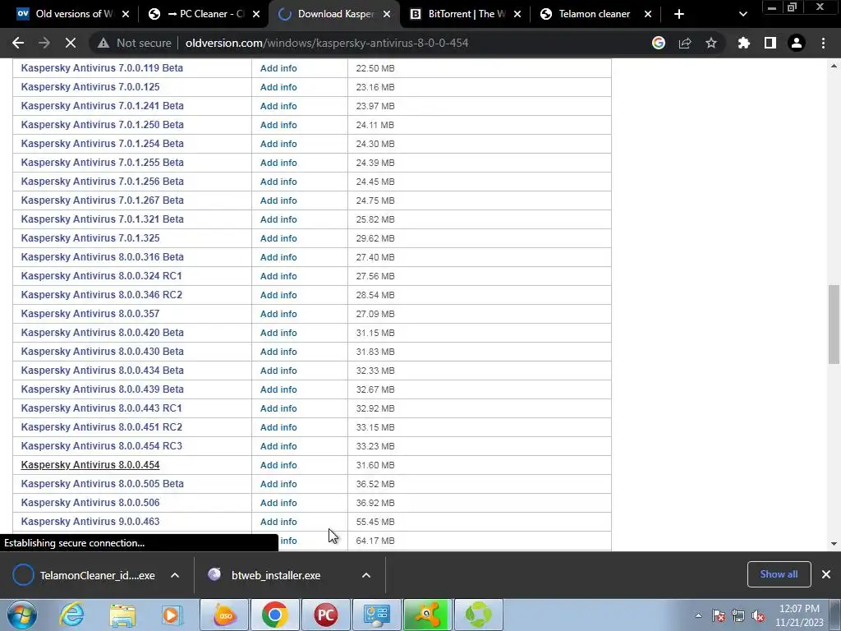This screenshot has width=841, height=631.
Task: Expand TelamonCleaner download options arrow
Action: tap(175, 575)
